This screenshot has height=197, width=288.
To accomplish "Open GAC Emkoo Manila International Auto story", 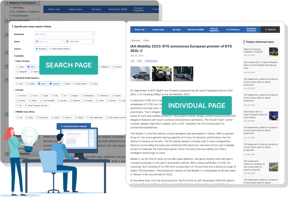I will [261, 65].
